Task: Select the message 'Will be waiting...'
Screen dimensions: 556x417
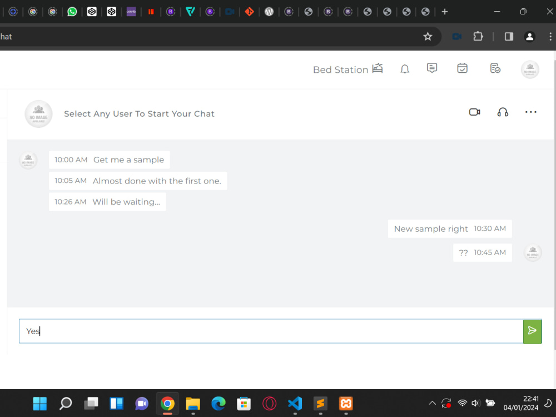Action: coord(107,202)
